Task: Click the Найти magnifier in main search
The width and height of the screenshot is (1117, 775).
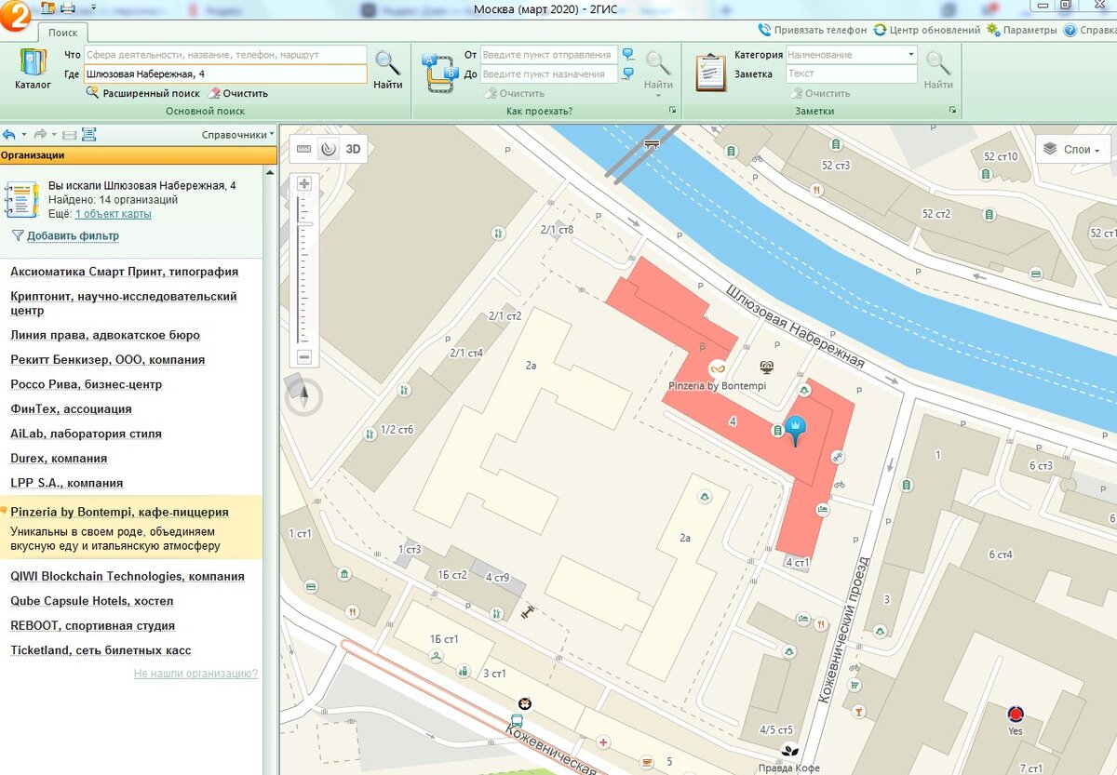Action: pyautogui.click(x=387, y=63)
